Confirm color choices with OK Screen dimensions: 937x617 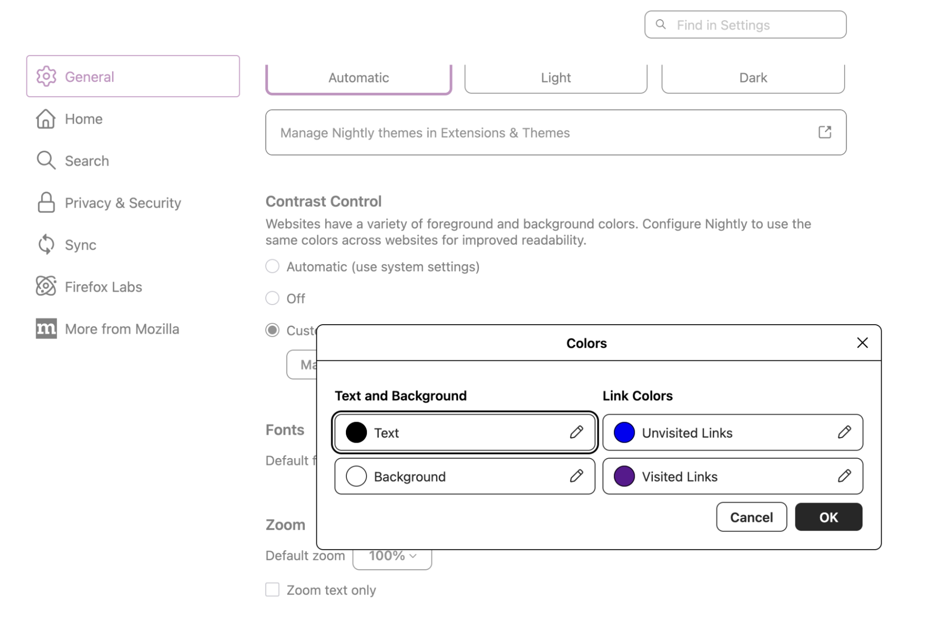pos(828,517)
